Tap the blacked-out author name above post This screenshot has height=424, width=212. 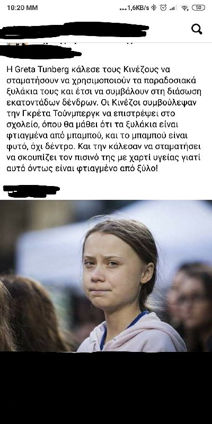(41, 52)
